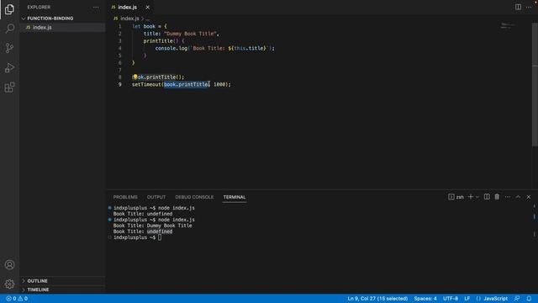Click Ln 9, Col 27 status entry

pos(377,299)
